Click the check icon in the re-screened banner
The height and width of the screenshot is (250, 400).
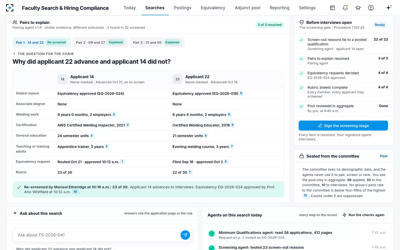point(19,187)
